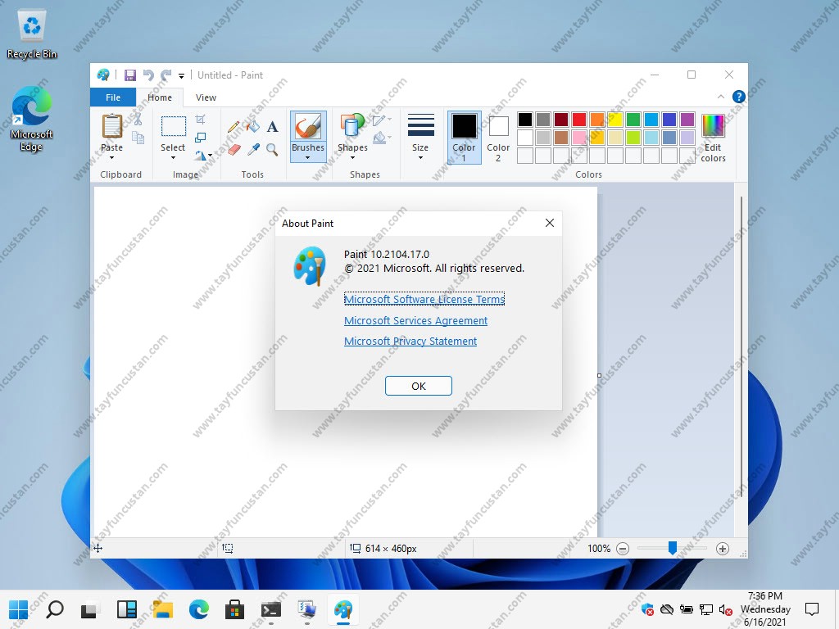Click the Shape outline icon
This screenshot has height=629, width=839.
379,121
